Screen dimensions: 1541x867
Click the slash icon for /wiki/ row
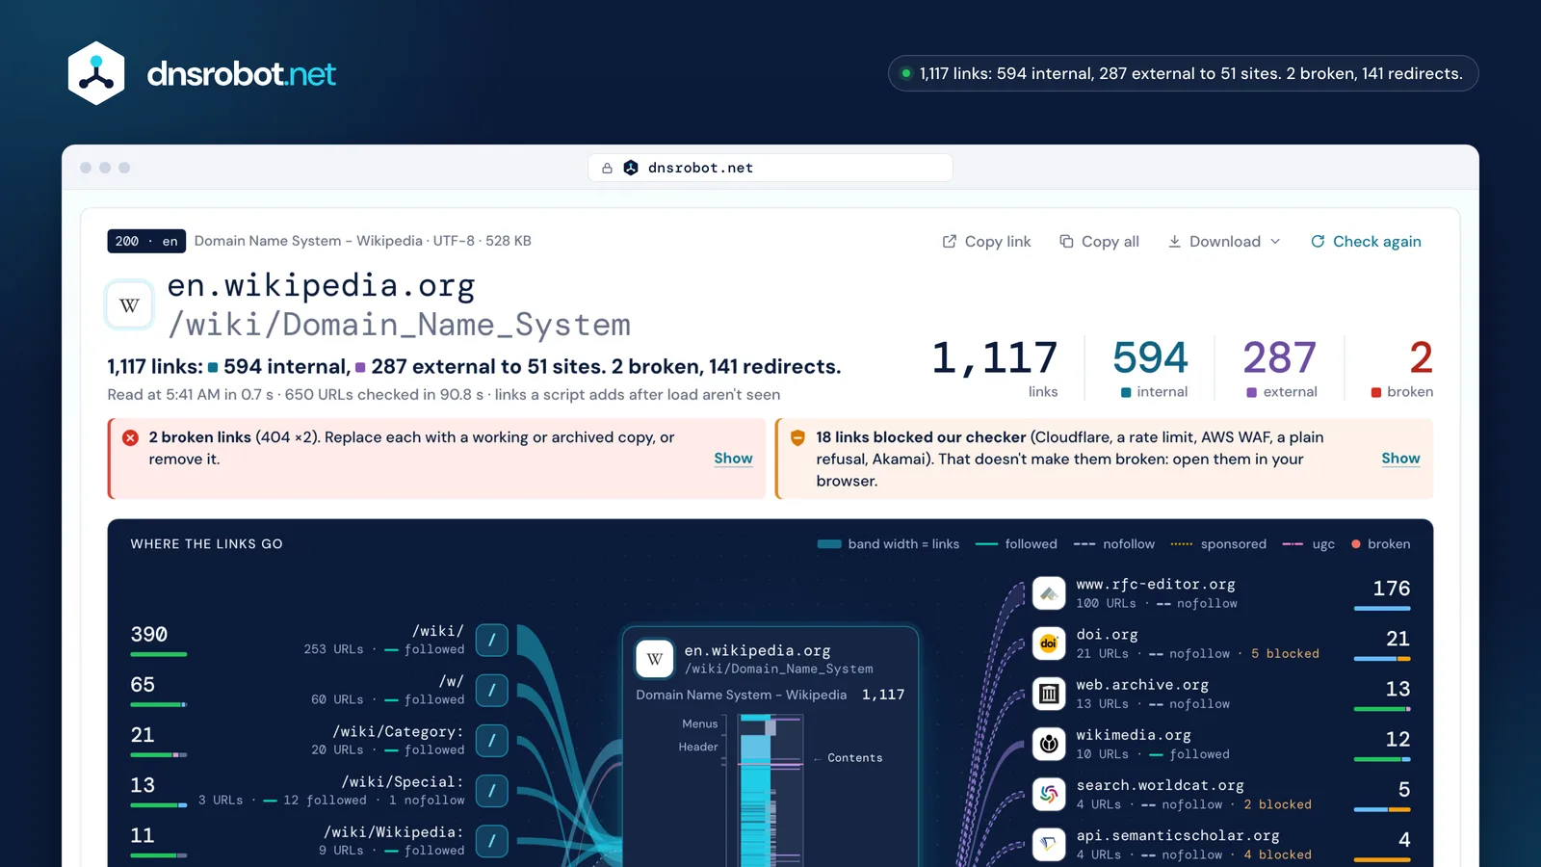pos(491,640)
